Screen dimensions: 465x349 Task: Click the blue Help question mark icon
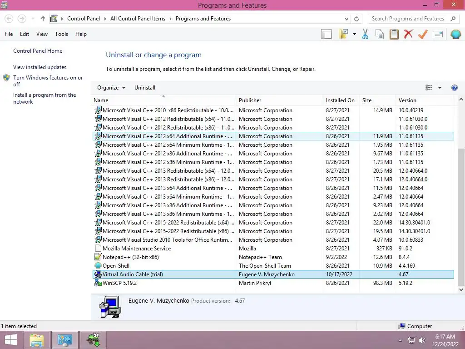(454, 88)
